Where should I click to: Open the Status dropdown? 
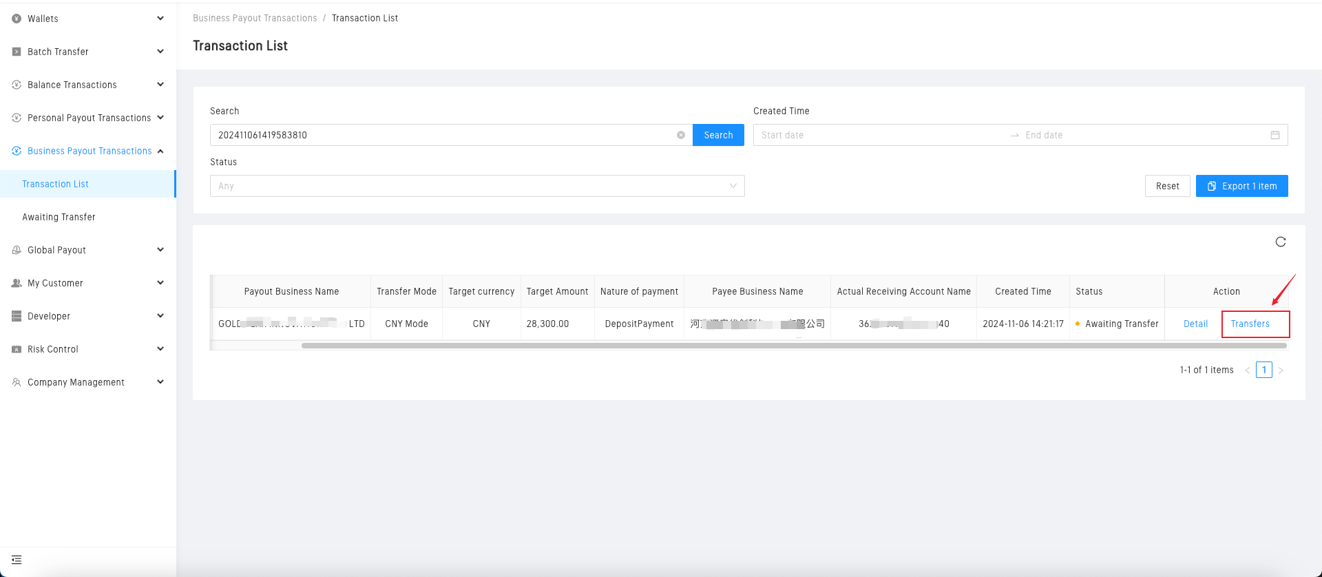(x=477, y=186)
